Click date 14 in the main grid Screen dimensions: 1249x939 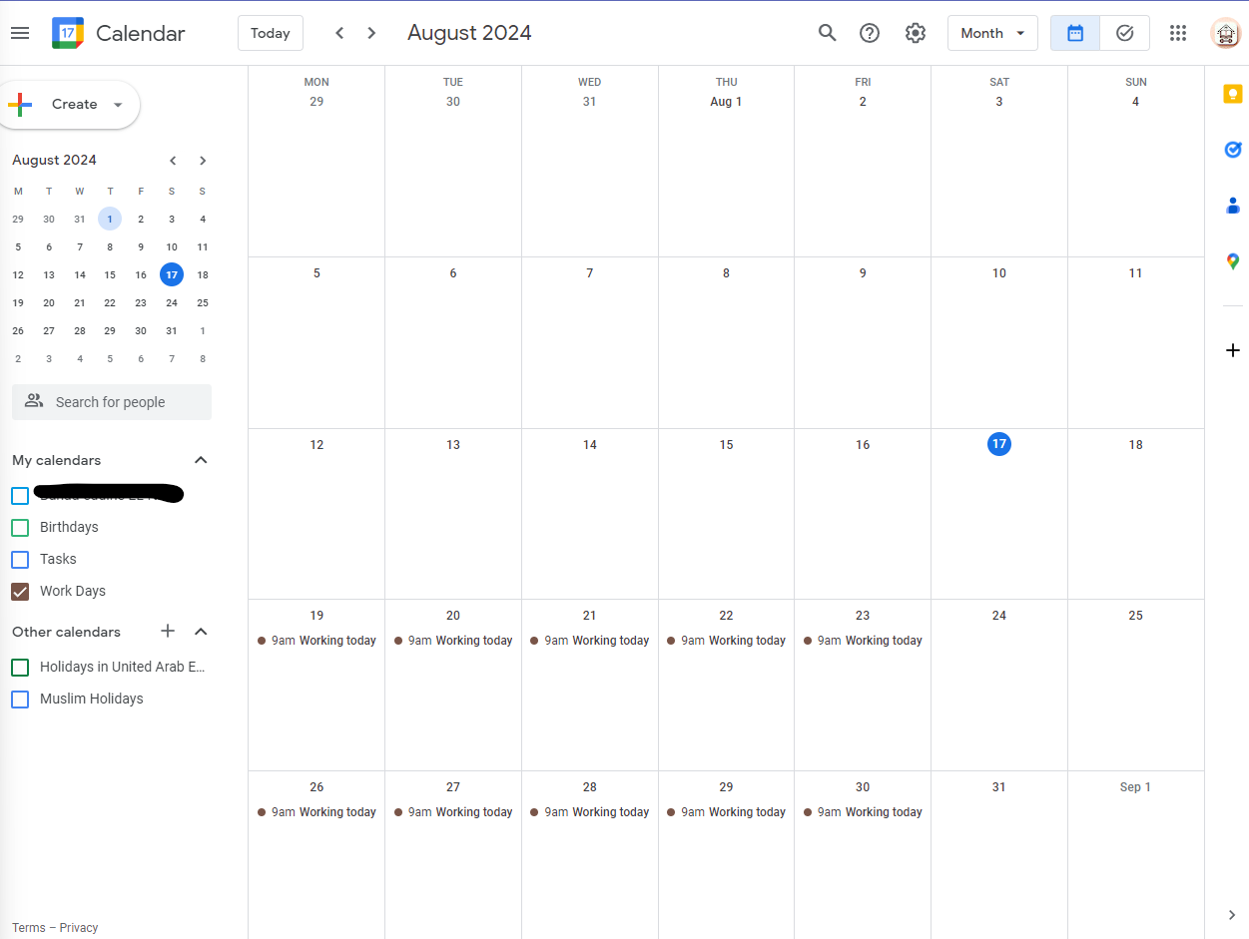tap(590, 445)
